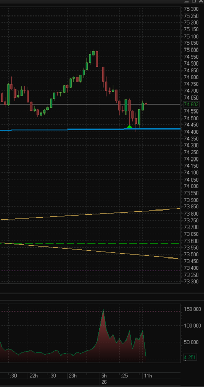
Task: Click the 100 000 volume axis label
Action: point(193,326)
